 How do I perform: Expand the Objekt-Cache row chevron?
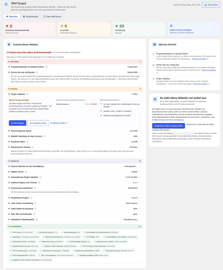tap(140, 172)
